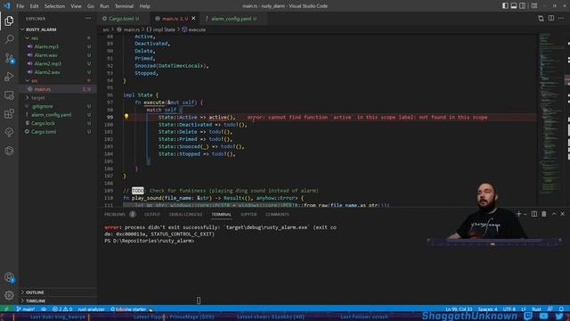Screen dimensions: 570x321
Task: Open the Source Control view
Action: [9, 58]
